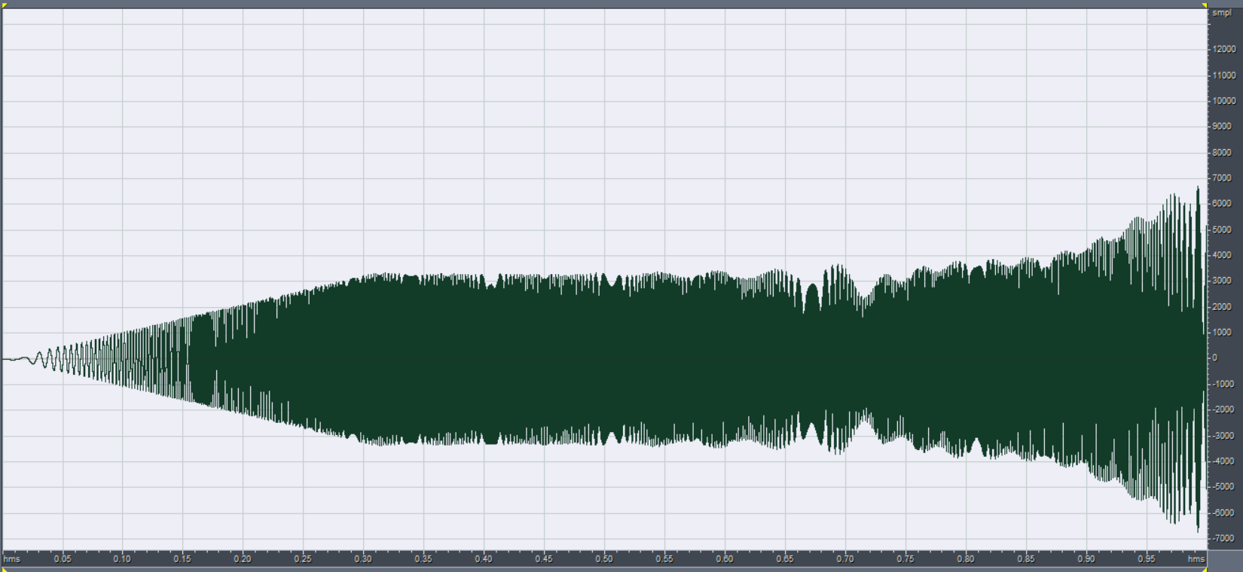
Task: Click the 0.65 mark on the time ruler
Action: 785,559
